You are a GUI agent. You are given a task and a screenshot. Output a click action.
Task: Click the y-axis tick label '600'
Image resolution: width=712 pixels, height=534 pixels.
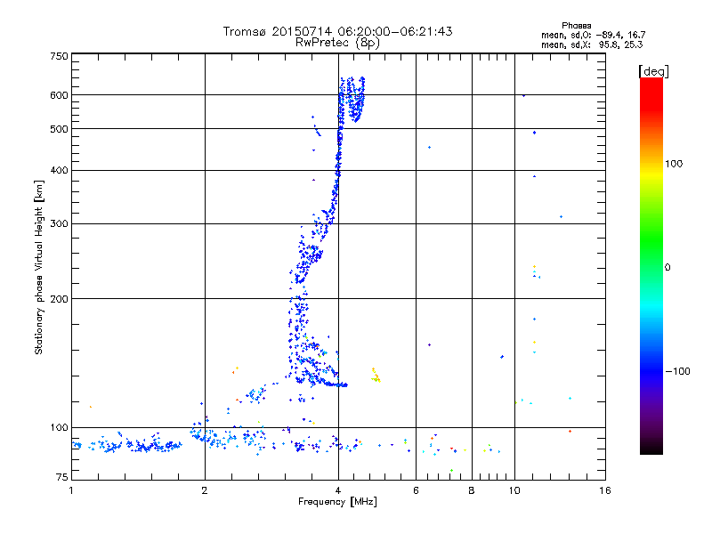click(x=59, y=95)
